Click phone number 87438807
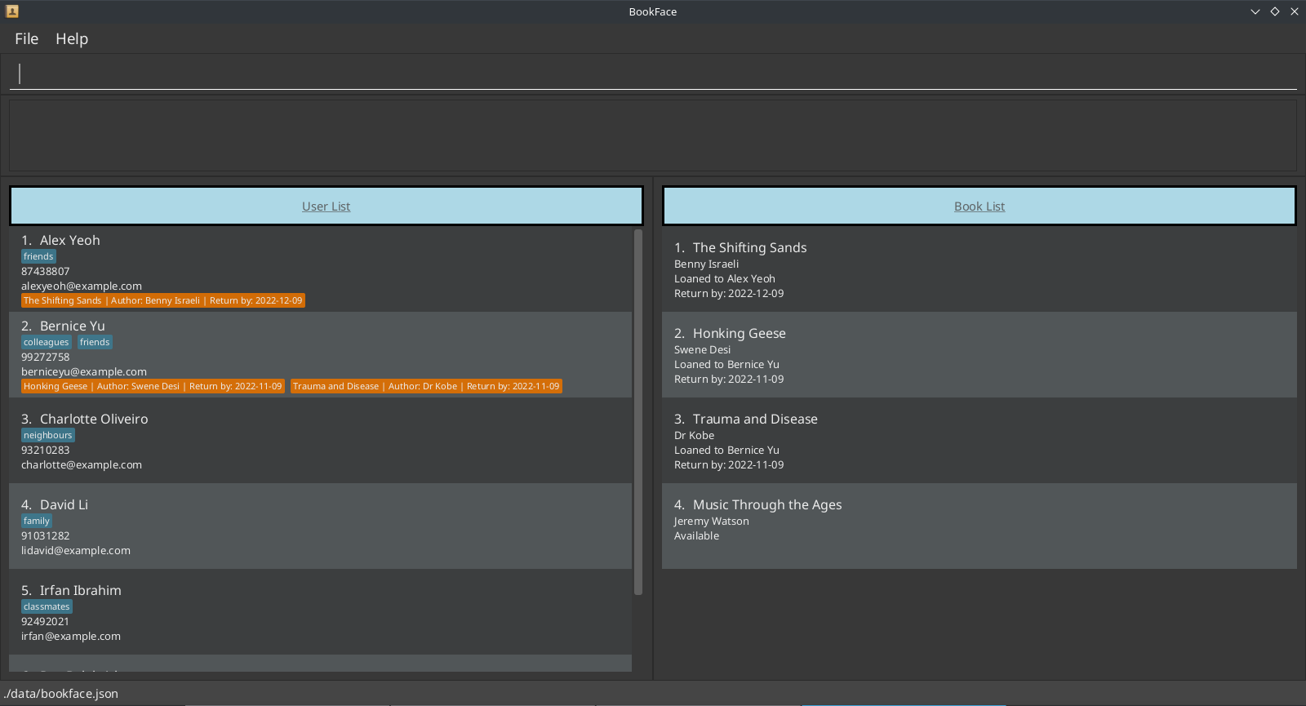The height and width of the screenshot is (706, 1306). coord(46,271)
